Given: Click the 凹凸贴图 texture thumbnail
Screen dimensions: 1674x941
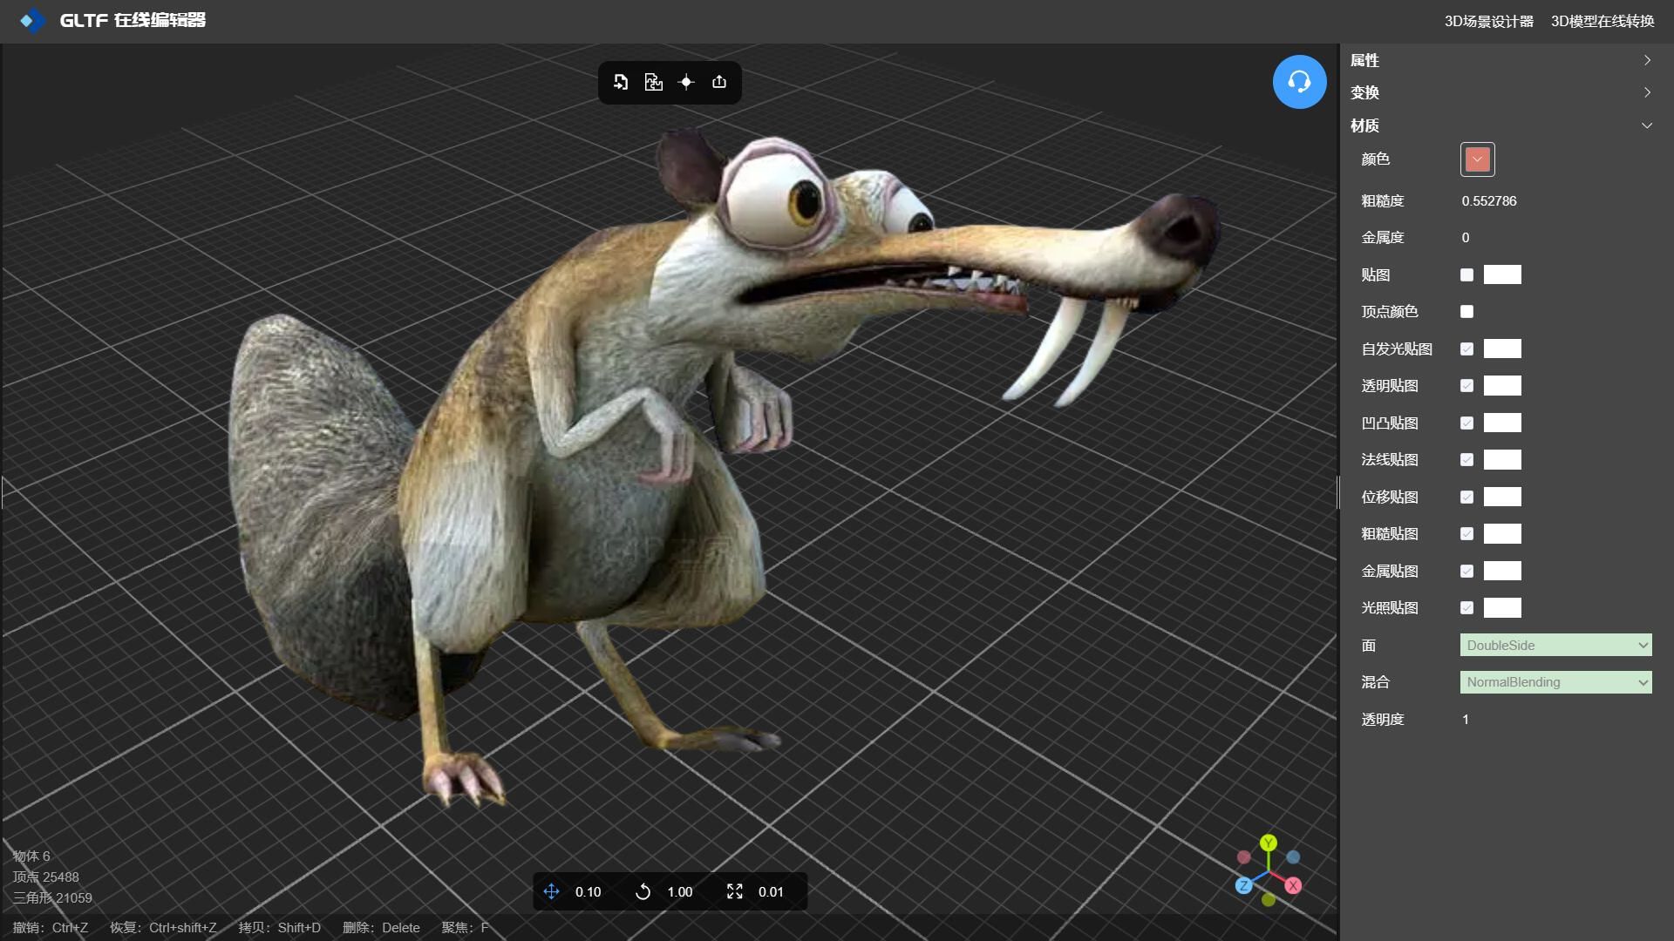Looking at the screenshot, I should click(1502, 423).
